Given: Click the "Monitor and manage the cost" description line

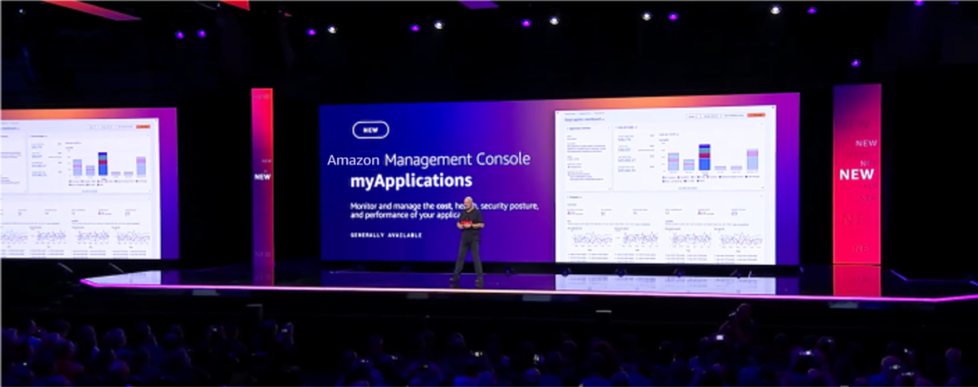Looking at the screenshot, I should click(444, 205).
